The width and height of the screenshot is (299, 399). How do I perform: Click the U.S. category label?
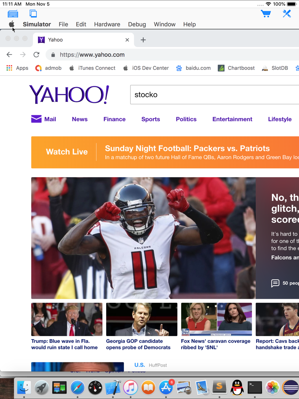click(140, 365)
